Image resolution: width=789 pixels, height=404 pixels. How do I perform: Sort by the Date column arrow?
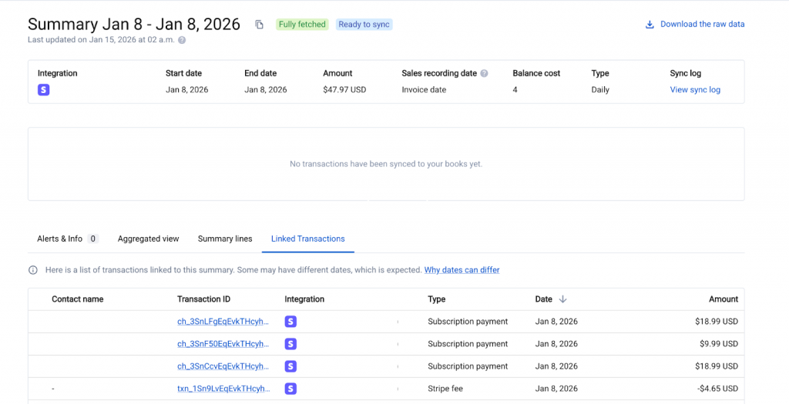click(x=562, y=299)
